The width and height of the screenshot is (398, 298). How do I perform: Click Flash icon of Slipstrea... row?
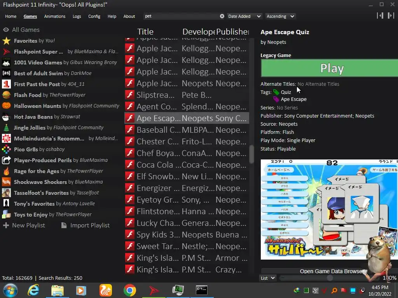coord(130,95)
